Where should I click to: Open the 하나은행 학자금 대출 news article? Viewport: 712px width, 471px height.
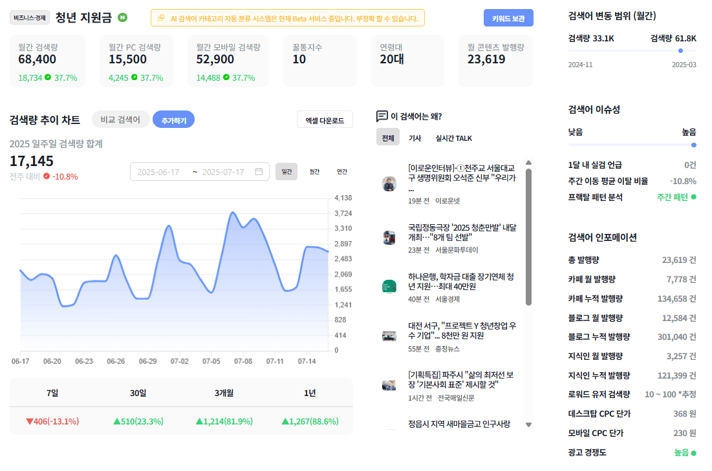[461, 281]
